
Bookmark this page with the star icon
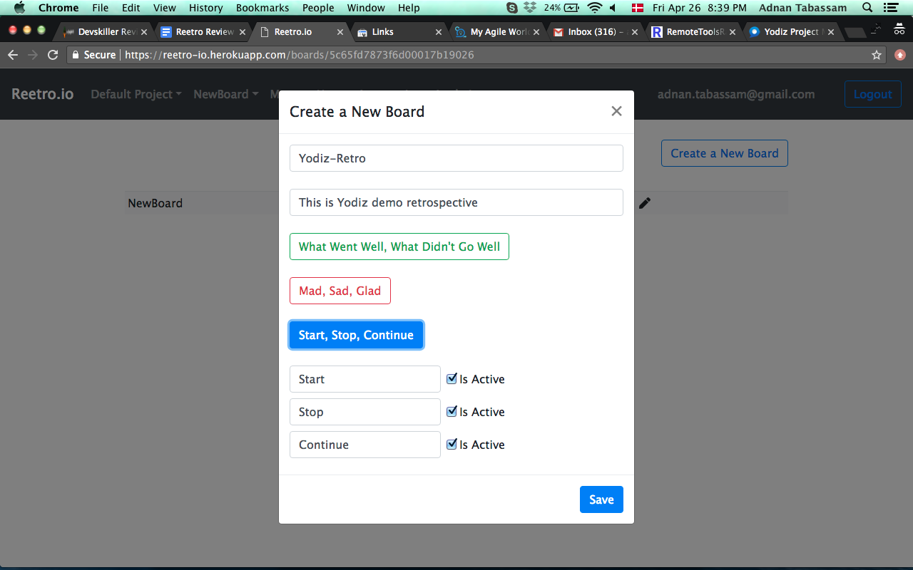pos(877,55)
